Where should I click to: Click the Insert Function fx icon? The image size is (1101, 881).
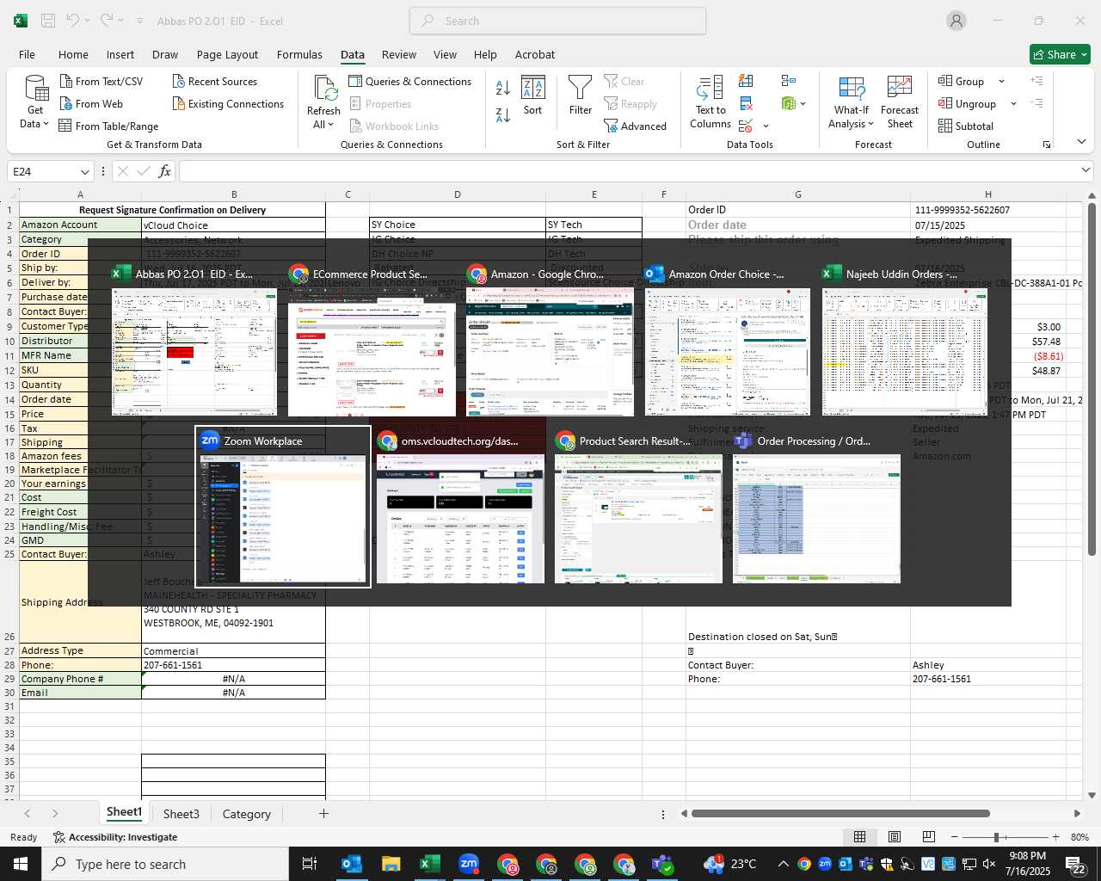[164, 171]
